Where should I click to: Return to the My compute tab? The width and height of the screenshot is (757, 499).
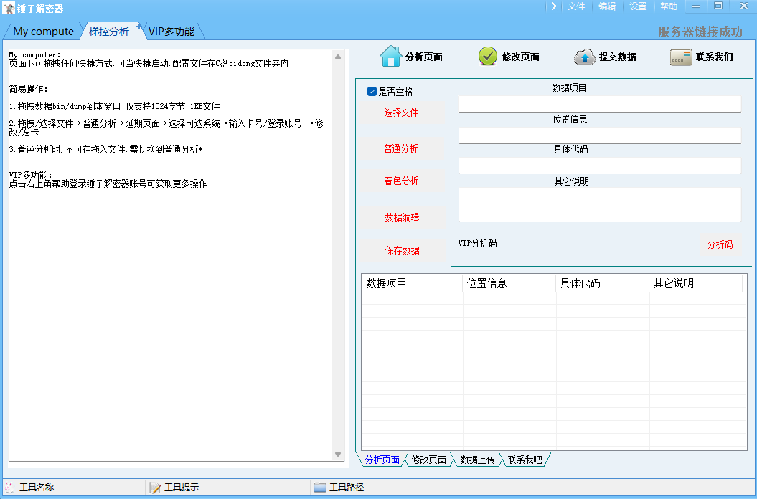click(x=42, y=31)
